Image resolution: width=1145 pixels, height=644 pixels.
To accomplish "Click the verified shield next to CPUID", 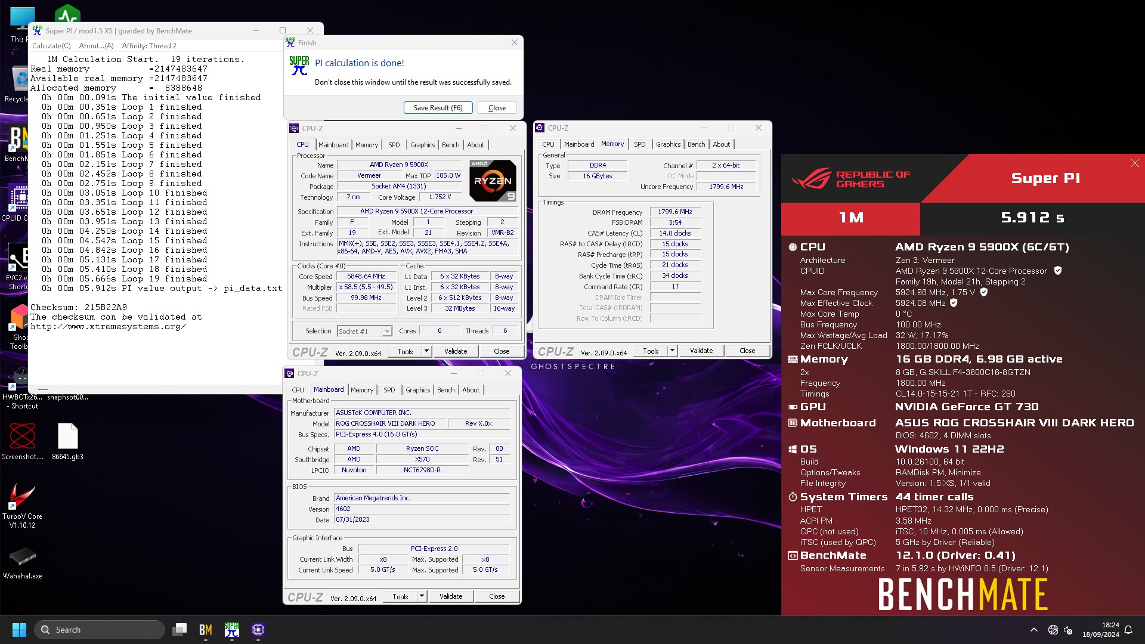I will click(1058, 271).
